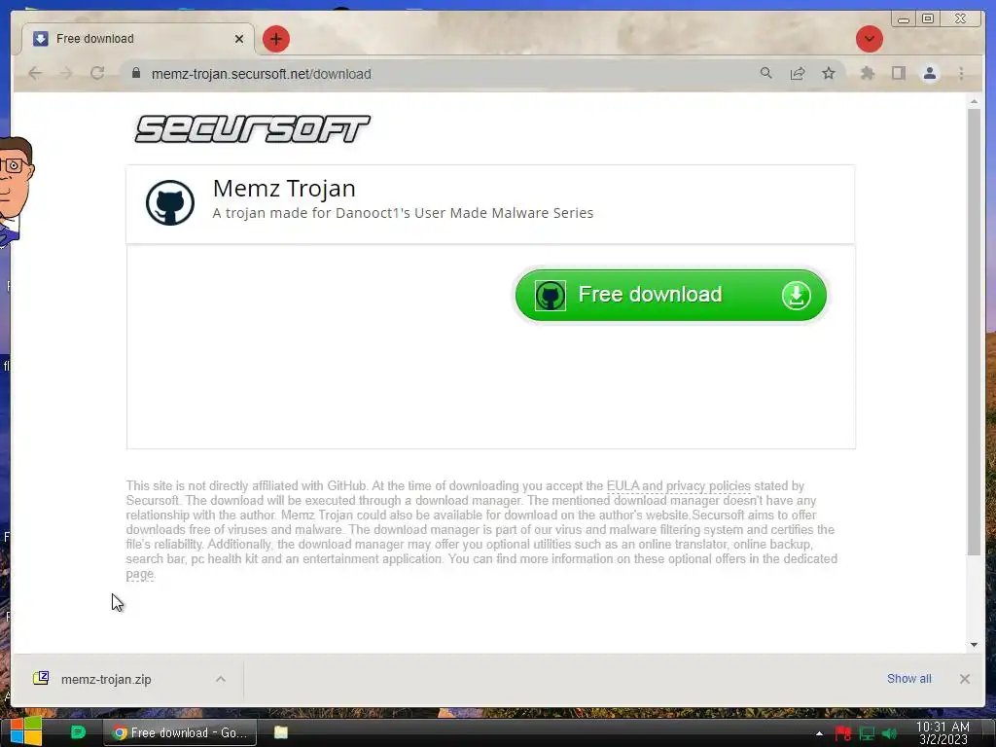Open the clock showing 10:31 AM
Screen dimensions: 996x747
943,733
